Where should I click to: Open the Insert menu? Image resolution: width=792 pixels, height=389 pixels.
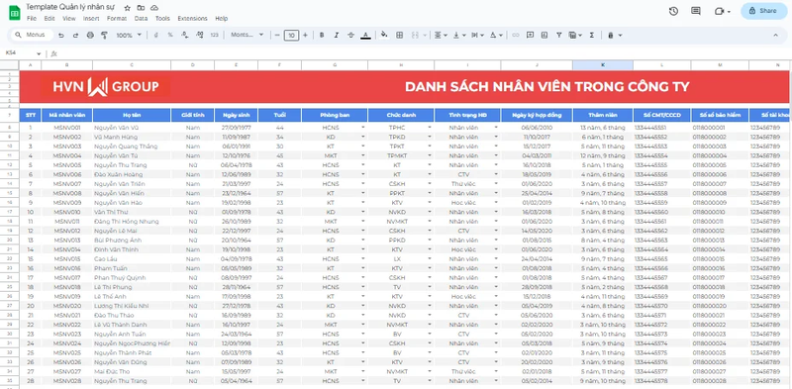pos(91,19)
